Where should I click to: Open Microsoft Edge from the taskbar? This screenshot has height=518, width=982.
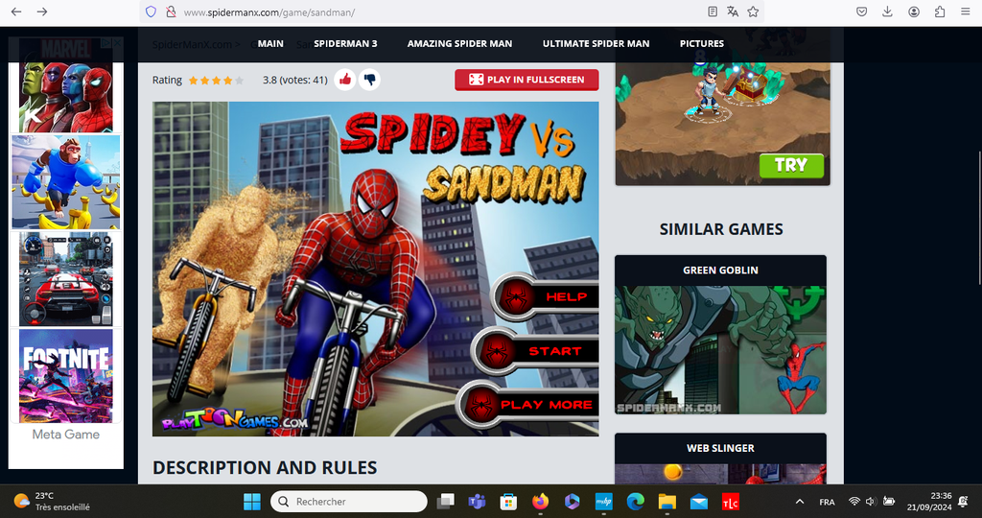point(636,501)
